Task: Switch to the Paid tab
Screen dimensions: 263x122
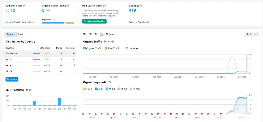Action: click(20, 34)
